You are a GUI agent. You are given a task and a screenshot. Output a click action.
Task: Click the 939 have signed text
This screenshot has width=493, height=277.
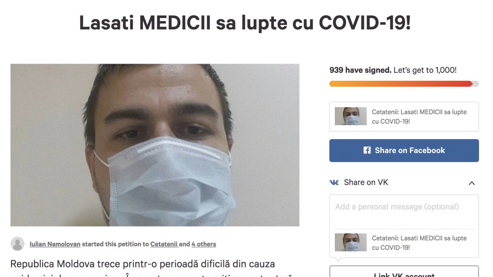[360, 70]
